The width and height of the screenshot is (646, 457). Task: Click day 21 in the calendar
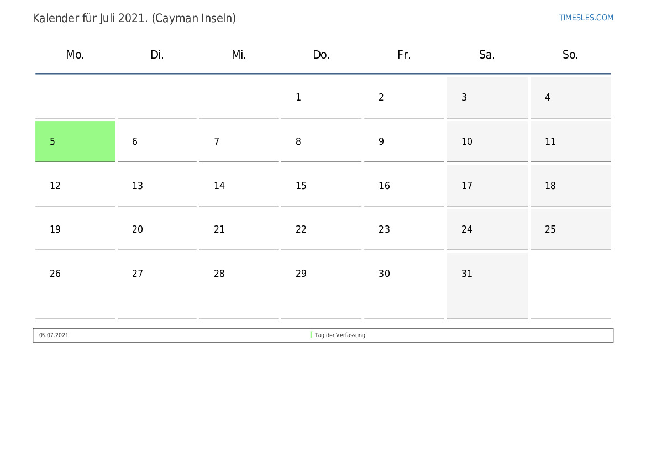[x=239, y=229]
